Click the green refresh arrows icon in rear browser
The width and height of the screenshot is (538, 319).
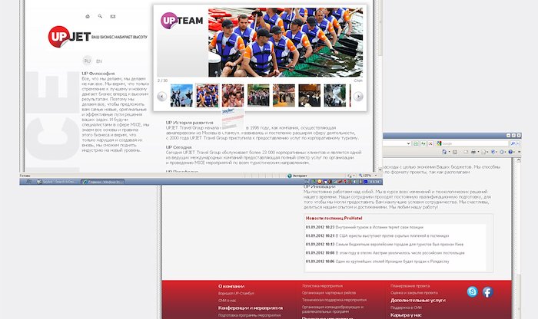click(x=423, y=143)
